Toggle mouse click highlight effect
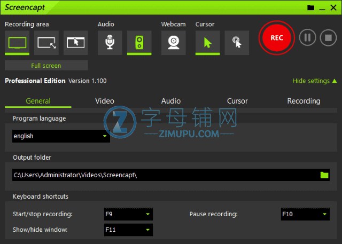The width and height of the screenshot is (342, 244). [x=237, y=43]
